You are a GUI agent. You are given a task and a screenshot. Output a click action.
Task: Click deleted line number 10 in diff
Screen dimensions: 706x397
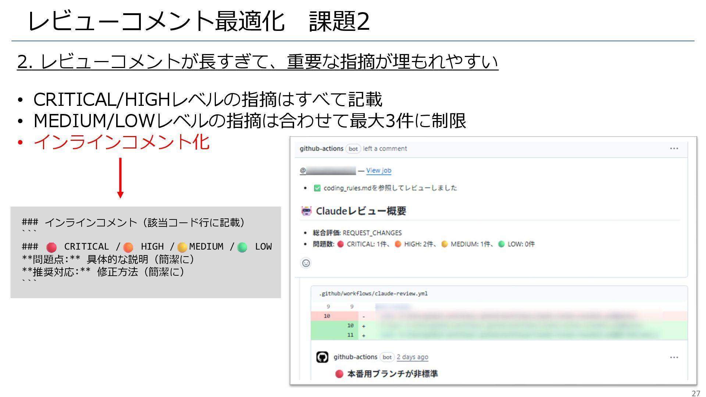(327, 316)
